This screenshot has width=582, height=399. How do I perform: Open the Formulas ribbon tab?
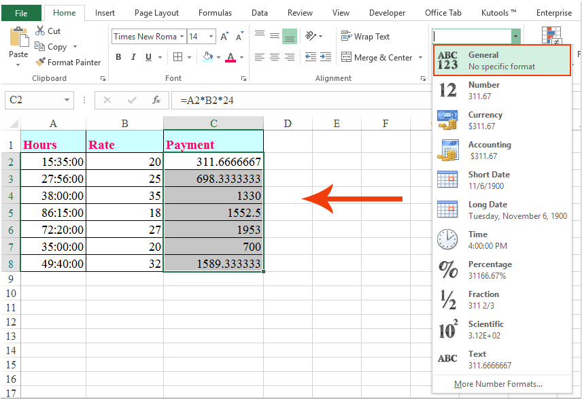[216, 13]
